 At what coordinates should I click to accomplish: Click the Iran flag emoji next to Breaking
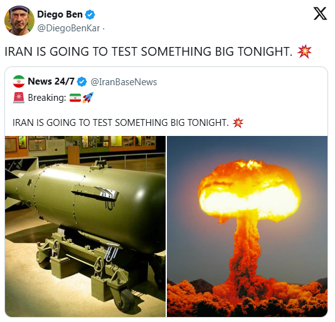pyautogui.click(x=75, y=98)
